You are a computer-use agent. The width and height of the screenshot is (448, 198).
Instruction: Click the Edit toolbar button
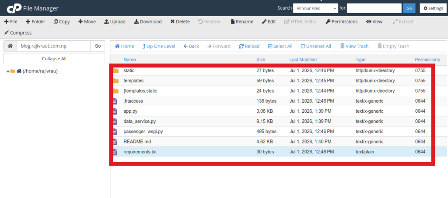269,22
